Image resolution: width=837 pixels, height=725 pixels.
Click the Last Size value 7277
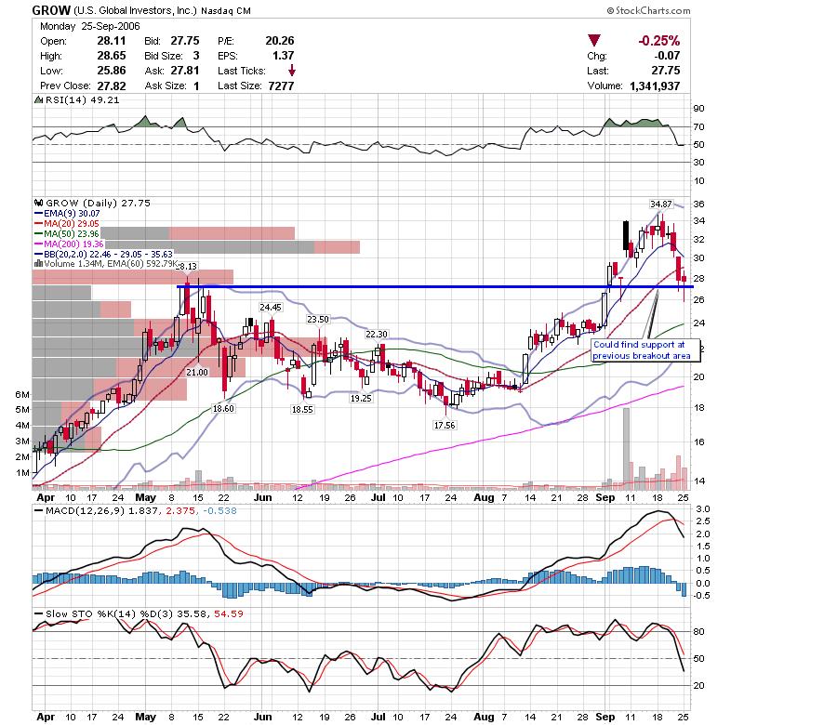(281, 86)
